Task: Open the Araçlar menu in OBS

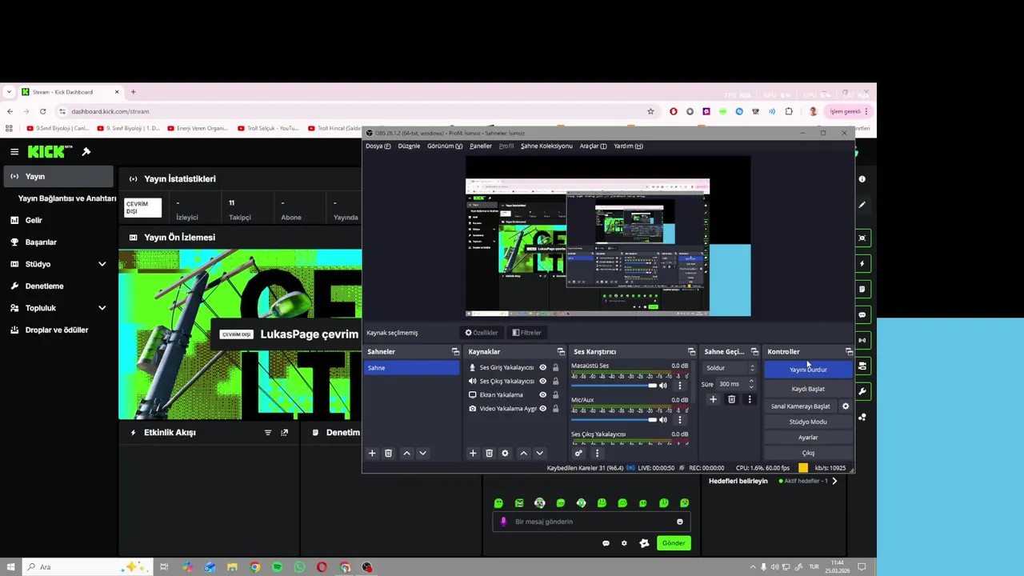Action: [593, 146]
